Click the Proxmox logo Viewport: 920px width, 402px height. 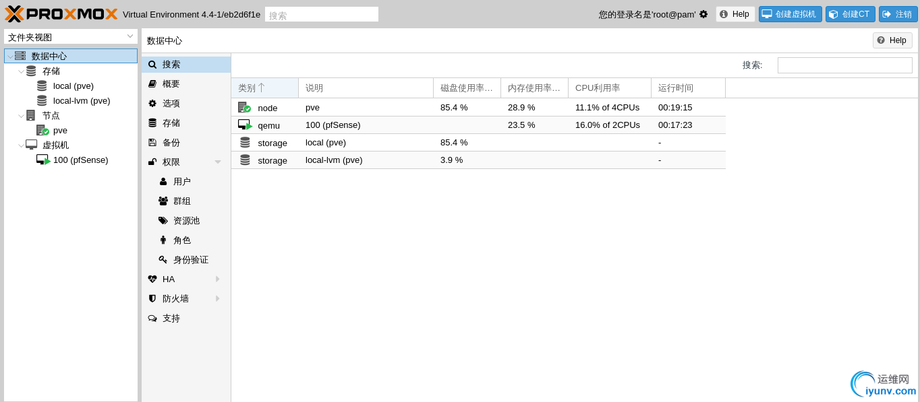[x=61, y=14]
